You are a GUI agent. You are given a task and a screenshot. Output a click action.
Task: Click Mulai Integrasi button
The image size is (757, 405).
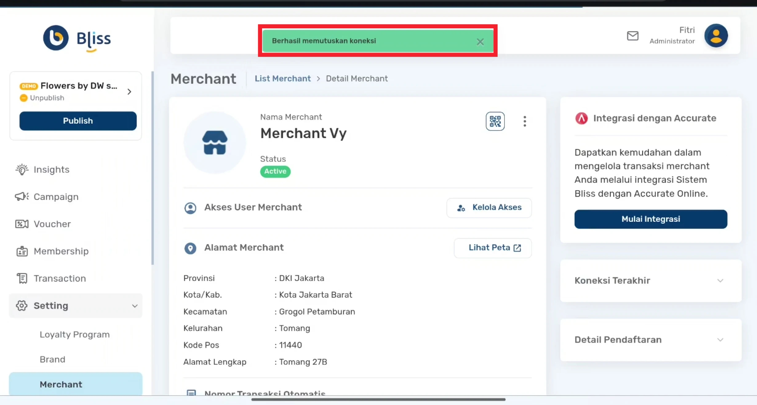651,219
